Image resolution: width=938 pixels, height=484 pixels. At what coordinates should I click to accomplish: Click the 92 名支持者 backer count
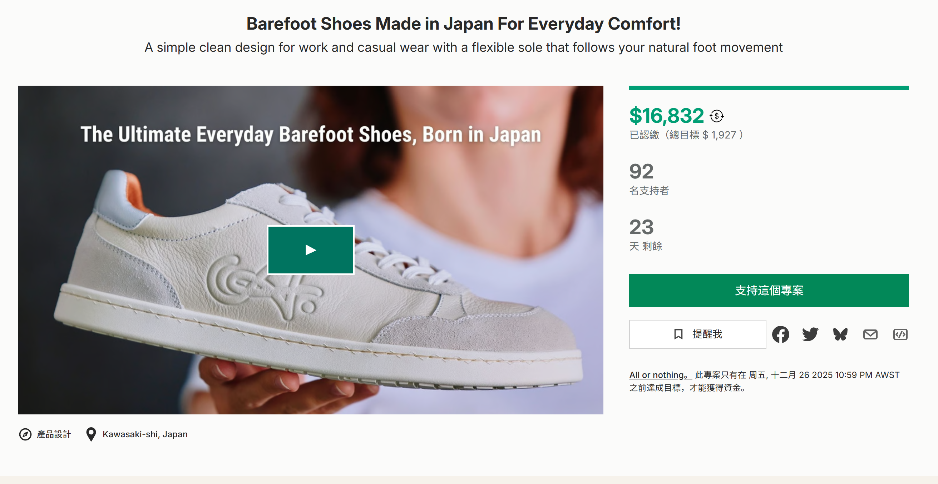coord(642,172)
